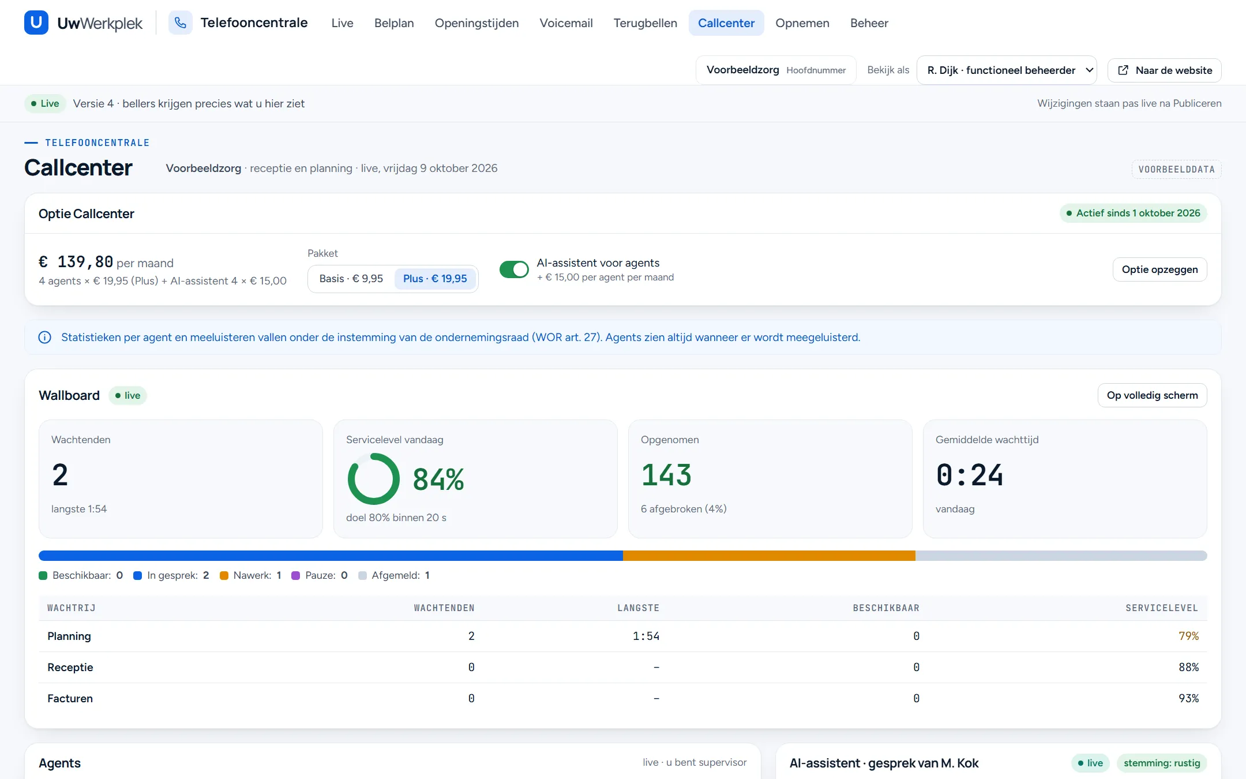Click the purple Pauze legend swatch
This screenshot has height=779, width=1246.
295,575
